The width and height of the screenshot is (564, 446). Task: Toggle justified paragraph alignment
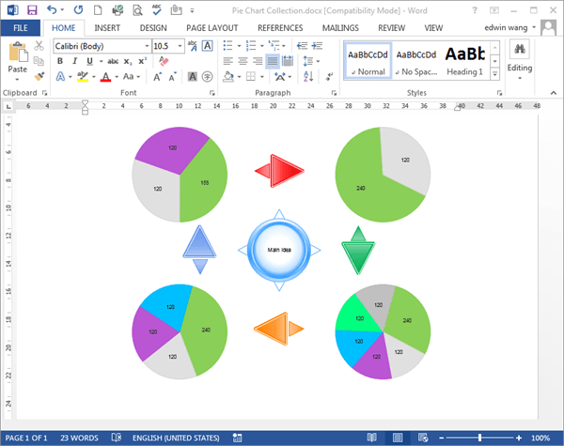[273, 61]
